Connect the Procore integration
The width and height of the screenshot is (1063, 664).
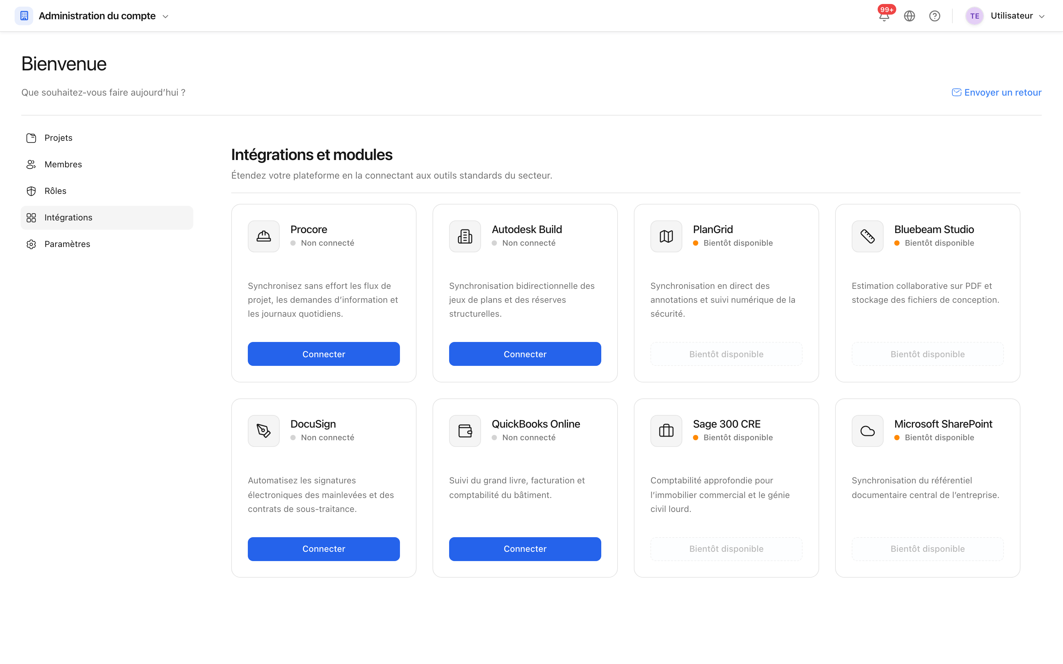(324, 354)
